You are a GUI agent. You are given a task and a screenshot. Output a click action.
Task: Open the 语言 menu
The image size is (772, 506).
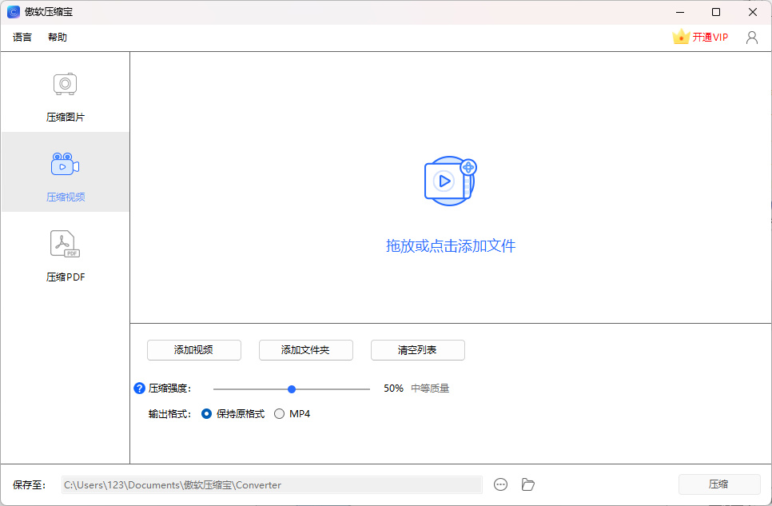22,37
